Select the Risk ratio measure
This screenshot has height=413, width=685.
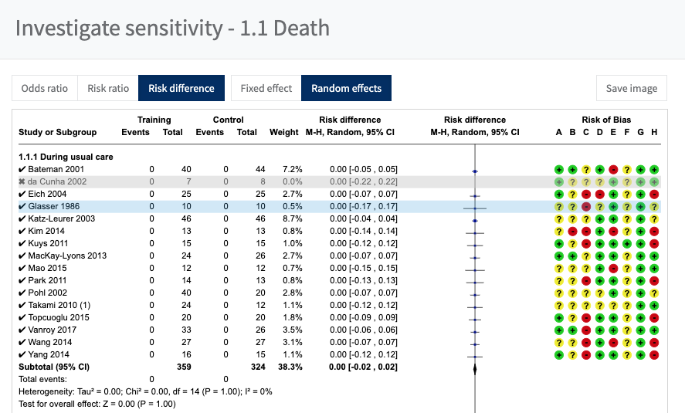tap(108, 88)
